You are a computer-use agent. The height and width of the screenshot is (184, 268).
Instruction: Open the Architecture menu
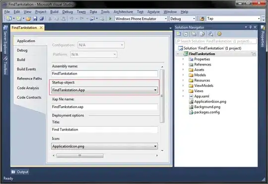tap(123, 12)
